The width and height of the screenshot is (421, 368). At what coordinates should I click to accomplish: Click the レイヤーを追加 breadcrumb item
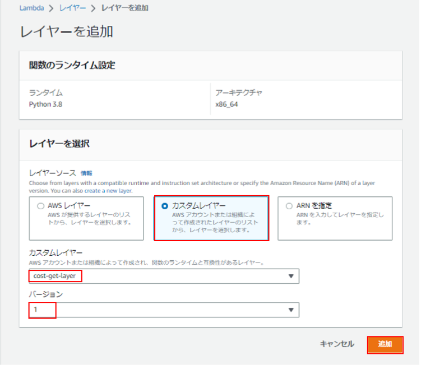[125, 8]
